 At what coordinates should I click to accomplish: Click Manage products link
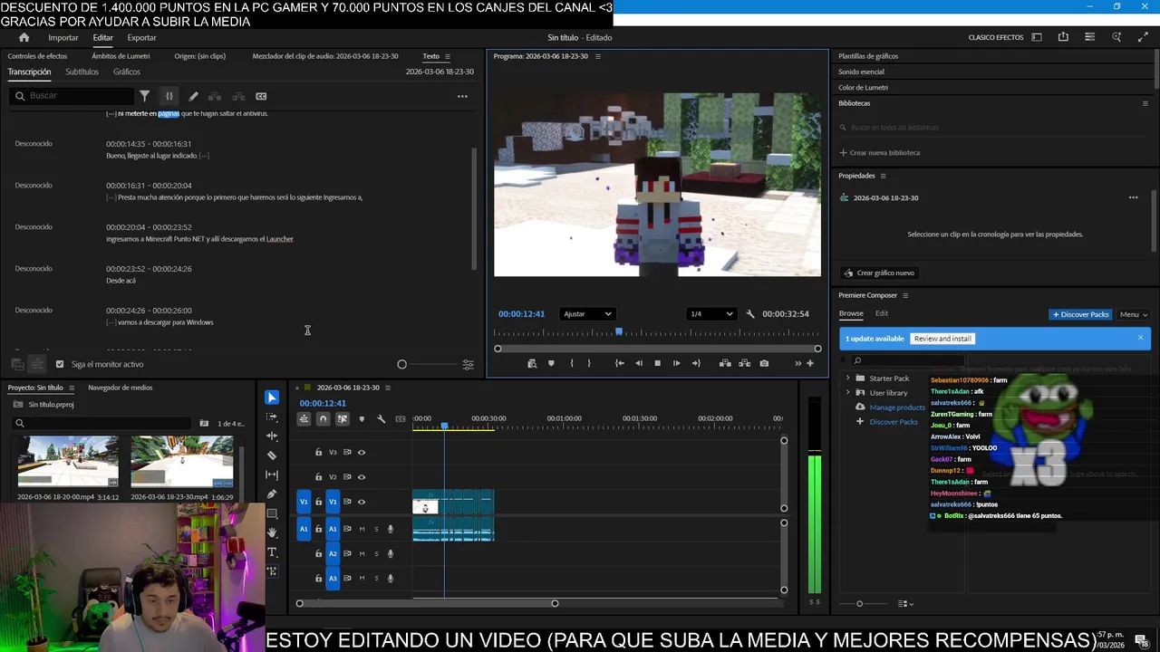pyautogui.click(x=897, y=407)
